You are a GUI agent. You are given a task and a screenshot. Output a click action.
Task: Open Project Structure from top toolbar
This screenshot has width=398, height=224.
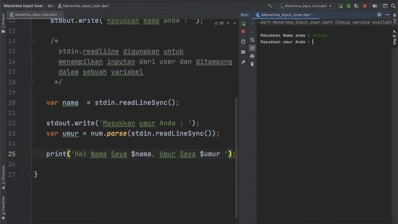[375, 6]
